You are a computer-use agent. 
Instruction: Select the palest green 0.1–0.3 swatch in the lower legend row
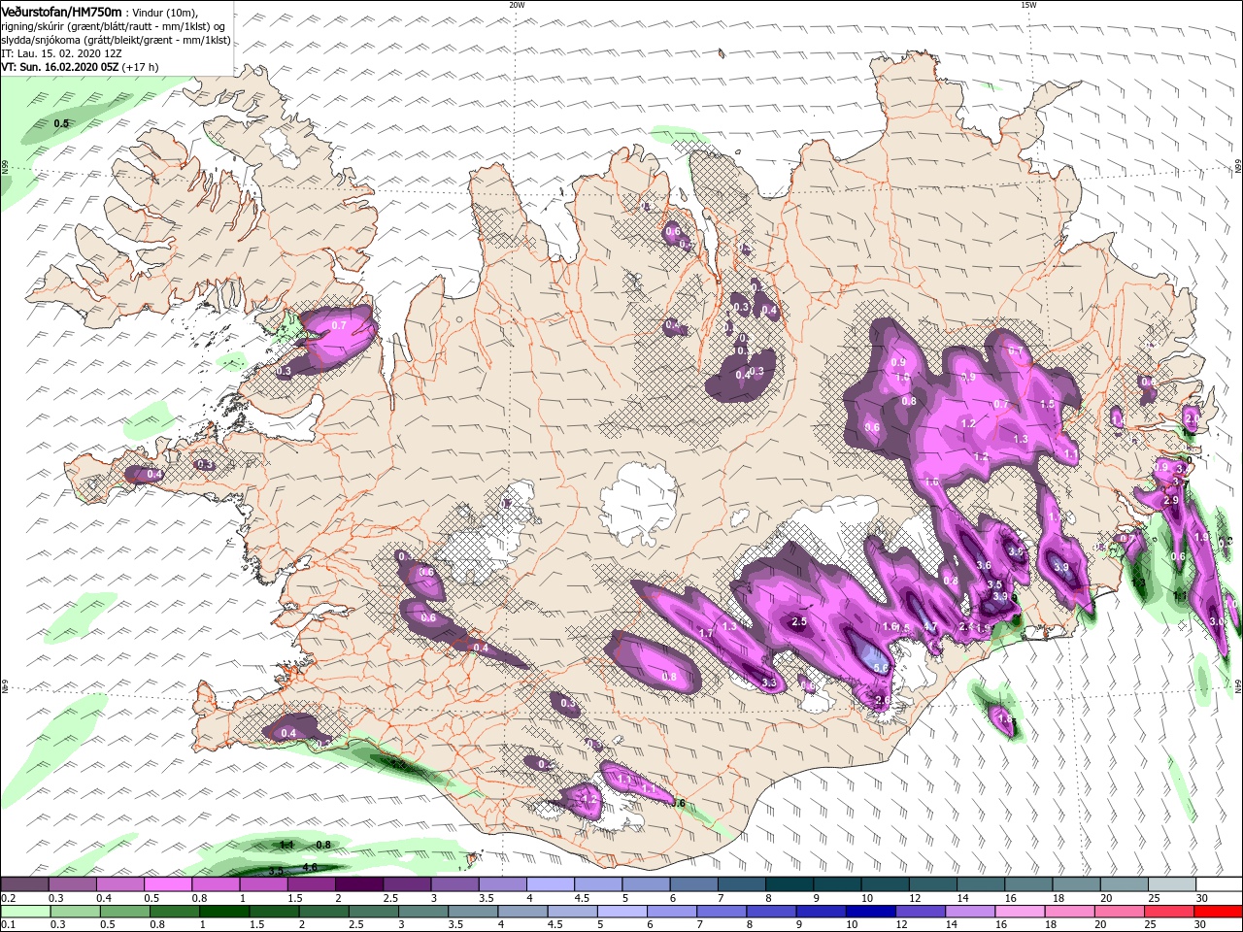click(x=24, y=912)
